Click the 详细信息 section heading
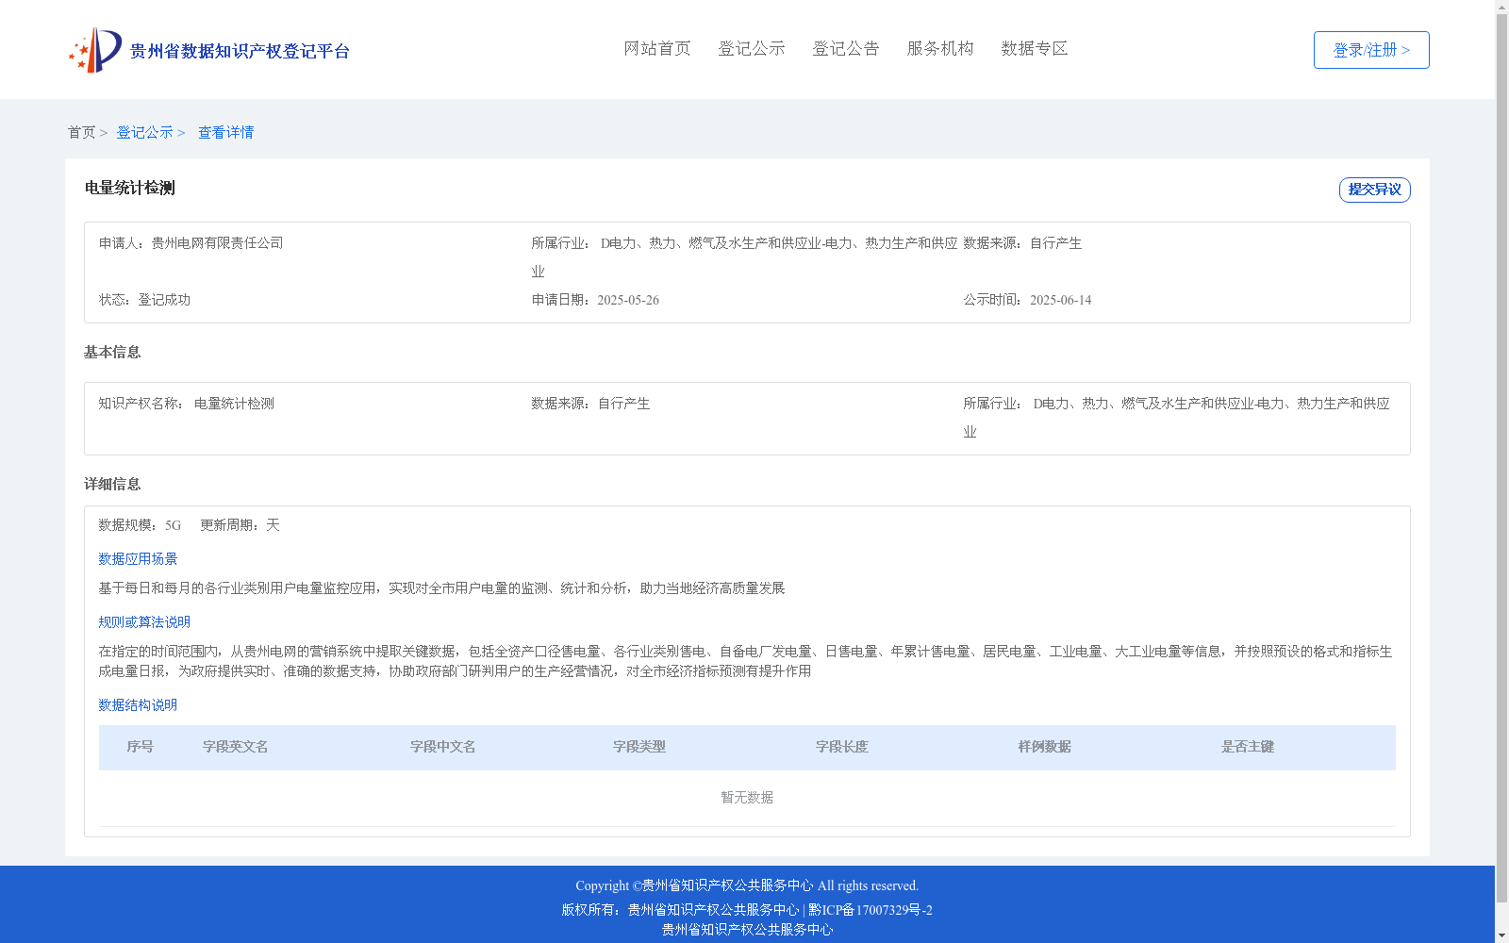This screenshot has height=943, width=1509. click(112, 485)
